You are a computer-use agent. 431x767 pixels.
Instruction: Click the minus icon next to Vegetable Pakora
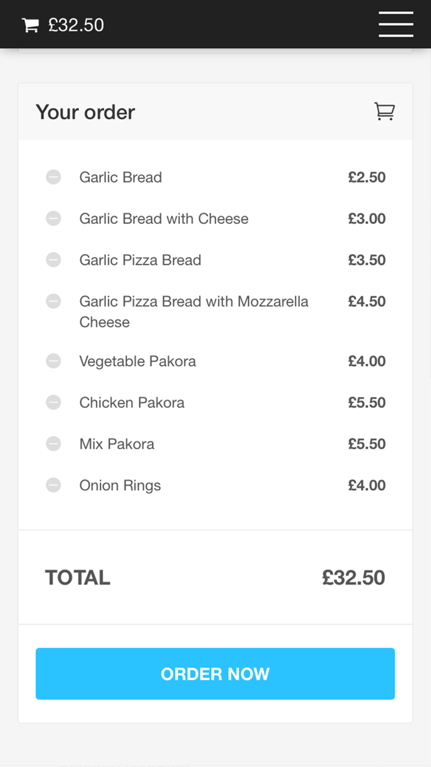click(54, 361)
